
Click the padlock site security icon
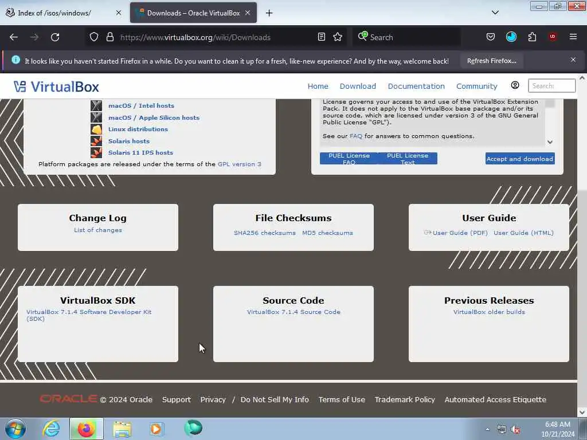click(x=109, y=37)
